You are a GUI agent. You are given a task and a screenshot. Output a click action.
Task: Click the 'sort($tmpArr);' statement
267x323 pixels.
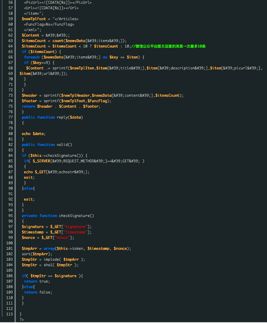click(37, 254)
